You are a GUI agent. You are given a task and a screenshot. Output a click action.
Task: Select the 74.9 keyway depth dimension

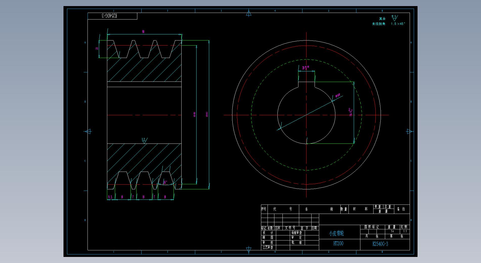[351, 112]
